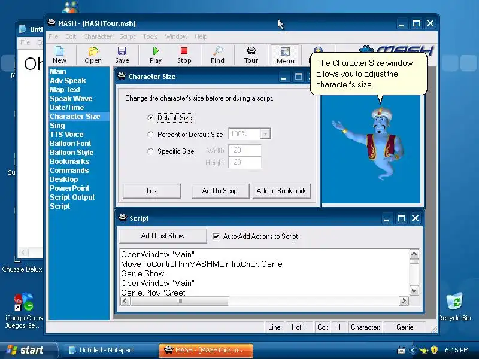Click the Test button
The image size is (479, 359).
[152, 191]
